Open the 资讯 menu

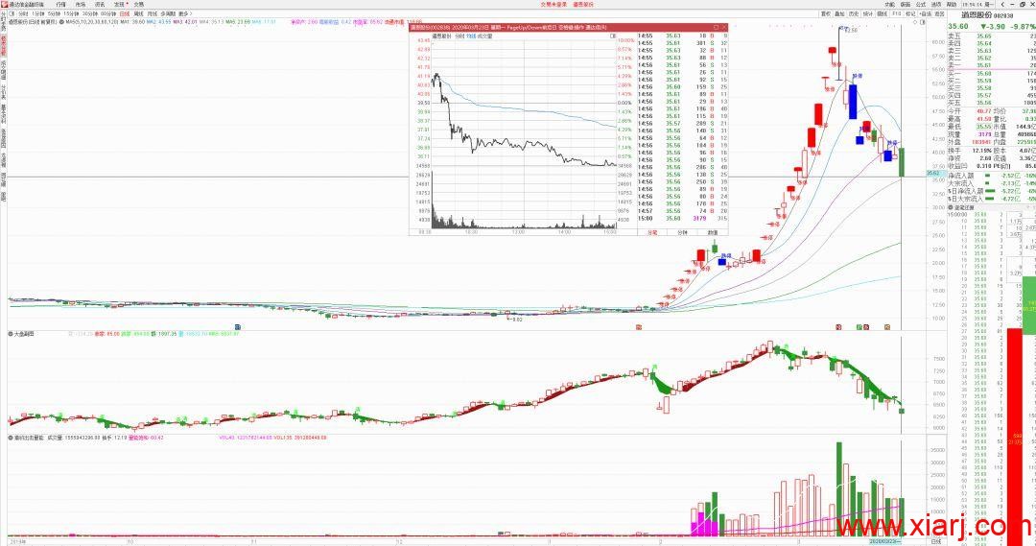100,4
